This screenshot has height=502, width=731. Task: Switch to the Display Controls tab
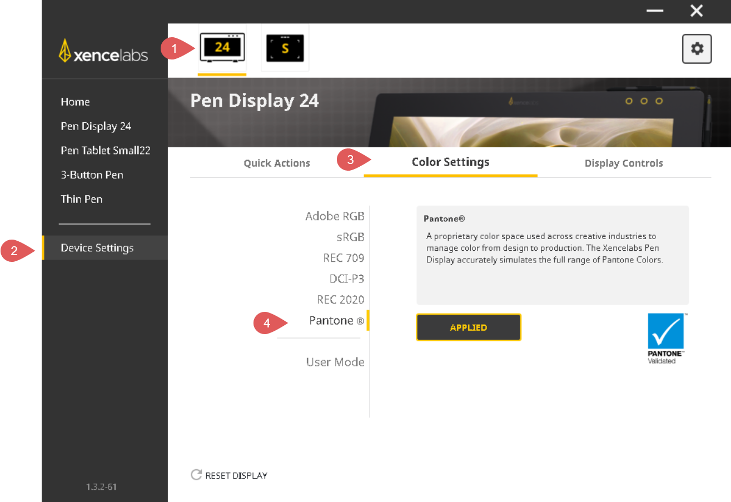tap(624, 163)
